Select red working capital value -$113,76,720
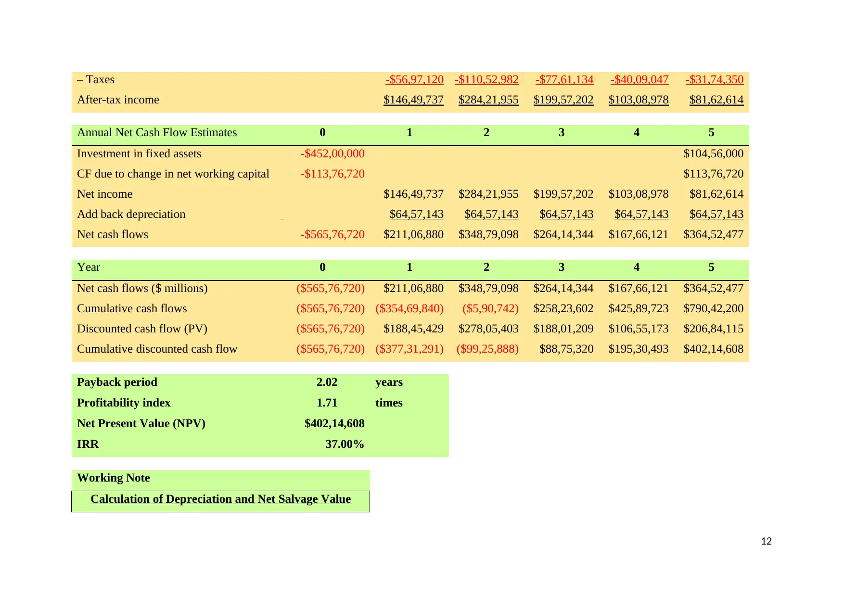Screen dimensions: 844x597 pos(332,174)
